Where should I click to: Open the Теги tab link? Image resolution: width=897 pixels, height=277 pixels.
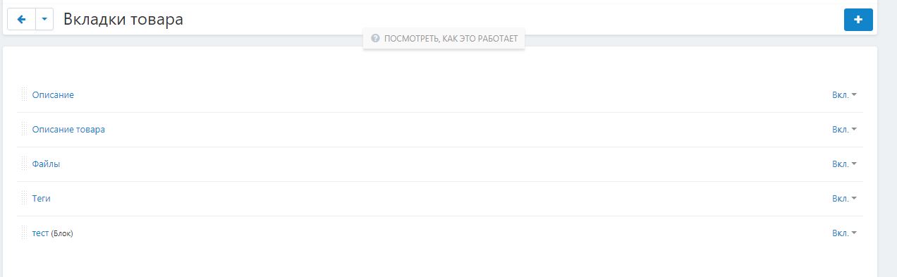point(42,198)
